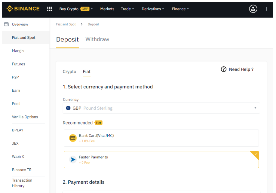Open the user account profile icon
The height and width of the screenshot is (193, 276).
[x=253, y=9]
